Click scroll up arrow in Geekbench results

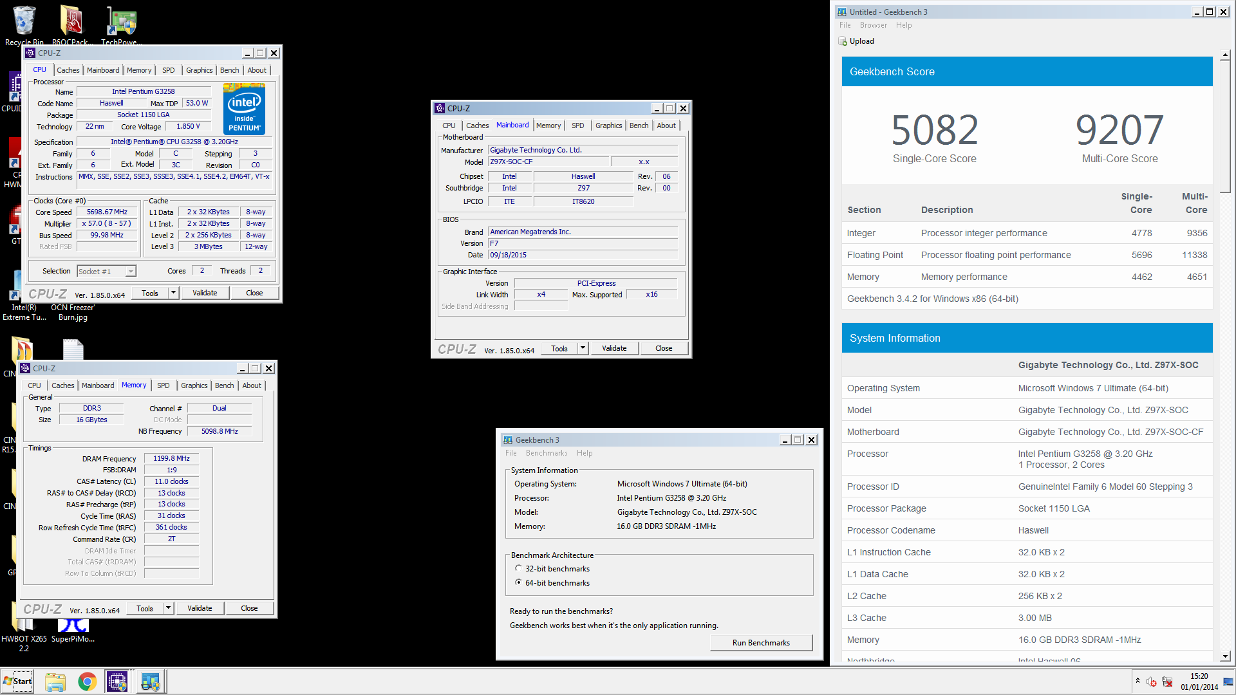tap(1225, 56)
